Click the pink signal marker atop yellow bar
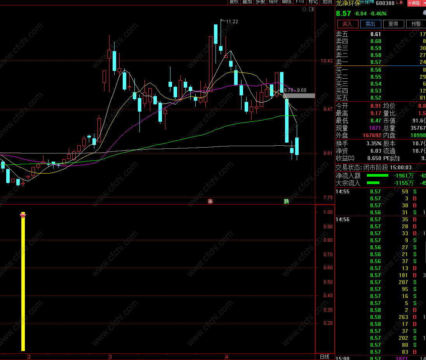The height and width of the screenshot is (360, 426). (x=23, y=215)
